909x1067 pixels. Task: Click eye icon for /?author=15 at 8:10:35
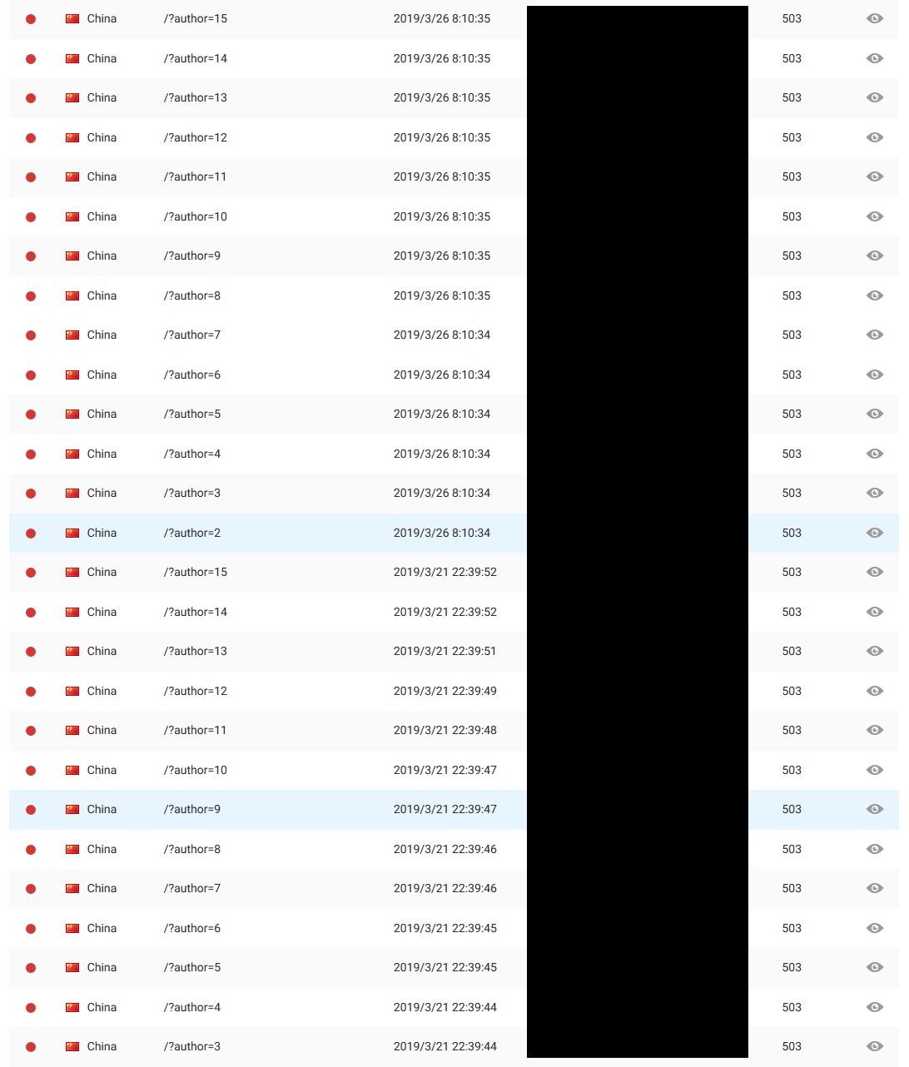[x=874, y=18]
